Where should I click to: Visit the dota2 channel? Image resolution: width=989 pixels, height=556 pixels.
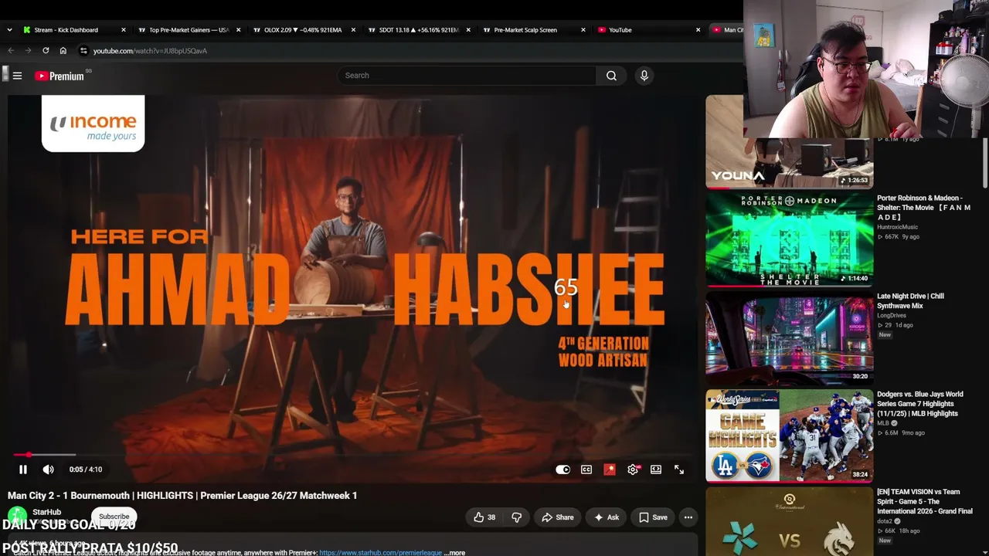(x=885, y=521)
